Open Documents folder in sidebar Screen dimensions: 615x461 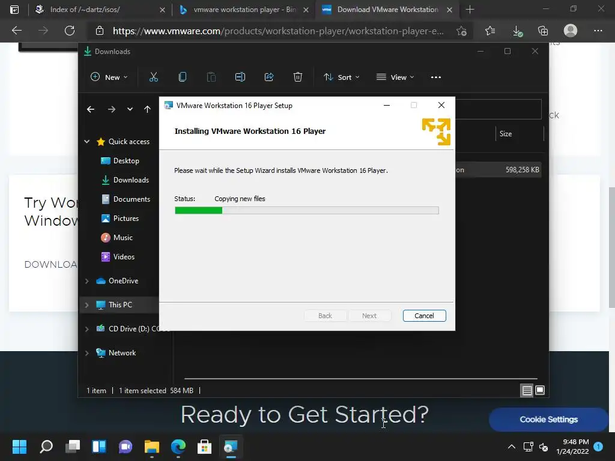126,199
